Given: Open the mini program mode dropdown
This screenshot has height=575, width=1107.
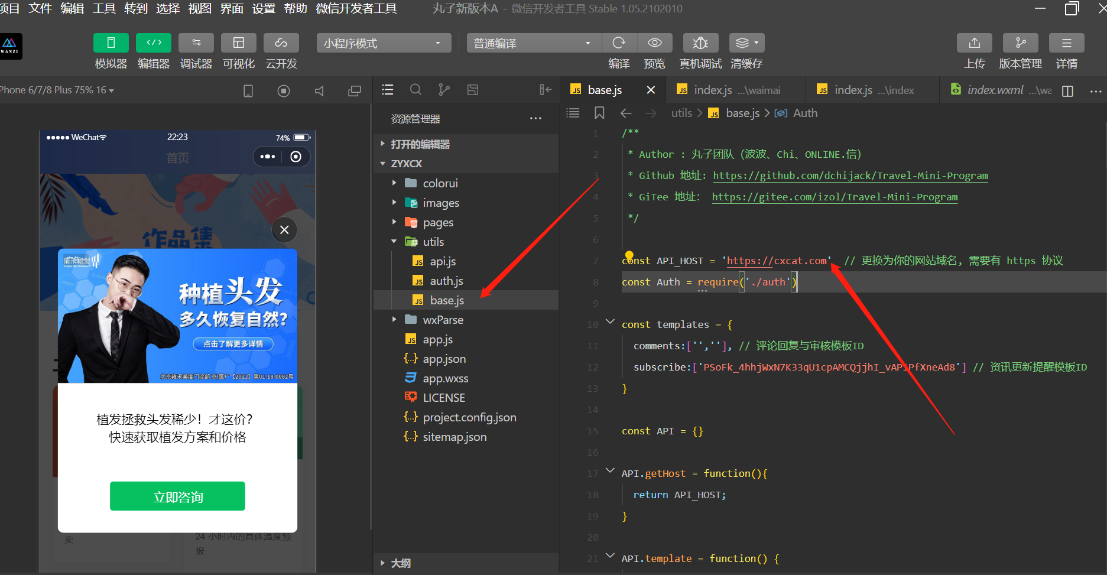Looking at the screenshot, I should pos(384,43).
